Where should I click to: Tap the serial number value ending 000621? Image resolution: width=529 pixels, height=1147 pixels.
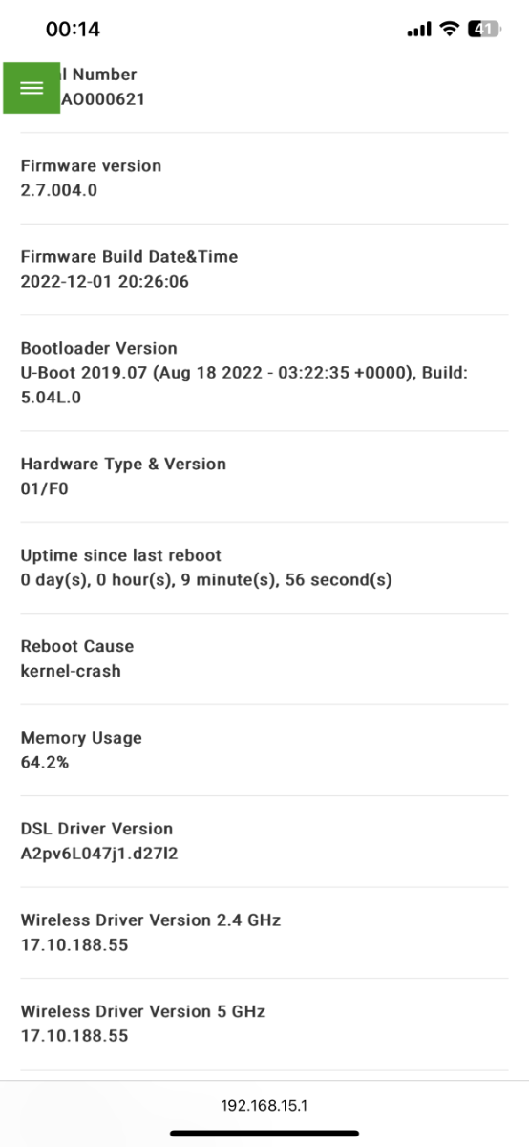click(102, 98)
